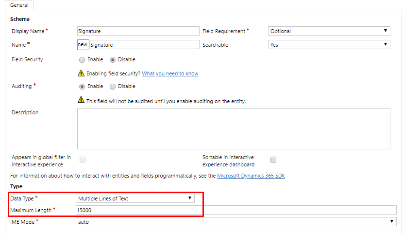Expand the Searchable dropdown
Viewport: 403px width, 234px height.
[329, 45]
